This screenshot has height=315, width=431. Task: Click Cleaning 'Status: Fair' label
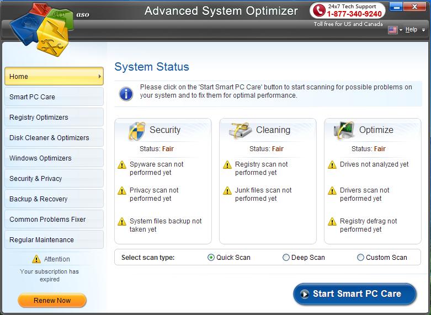(267, 149)
